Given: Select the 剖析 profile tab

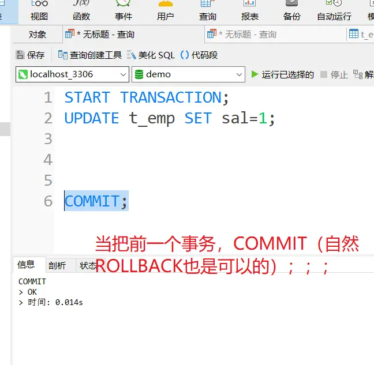Looking at the screenshot, I should point(57,265).
